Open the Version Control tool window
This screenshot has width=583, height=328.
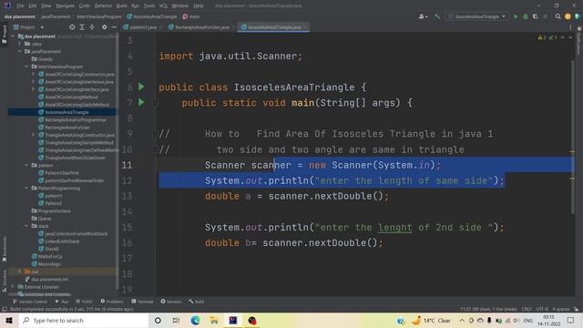pos(30,302)
